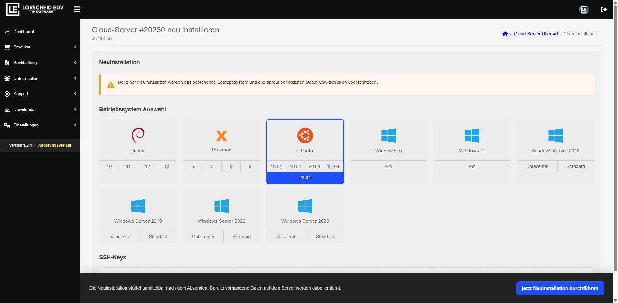Click jetzt Neuinstallation durchführen button
Viewport: 618px width, 303px height.
click(x=560, y=288)
